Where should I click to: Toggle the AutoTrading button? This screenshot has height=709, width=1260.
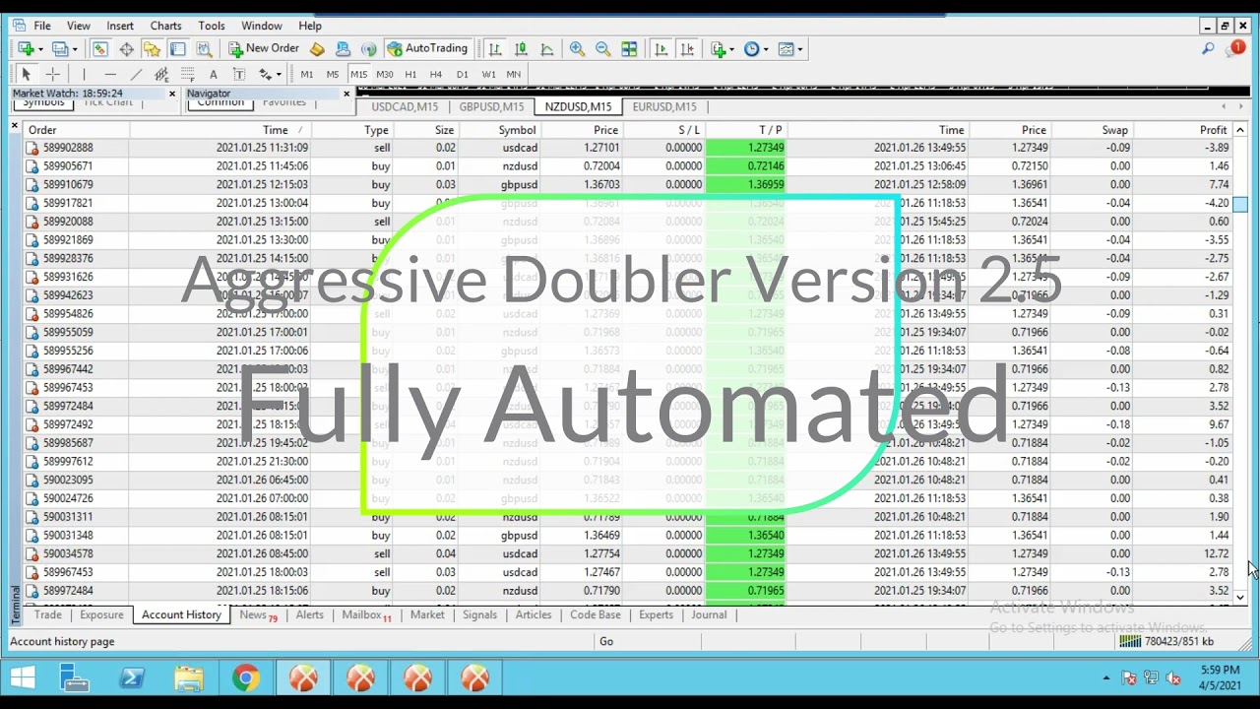coord(427,48)
